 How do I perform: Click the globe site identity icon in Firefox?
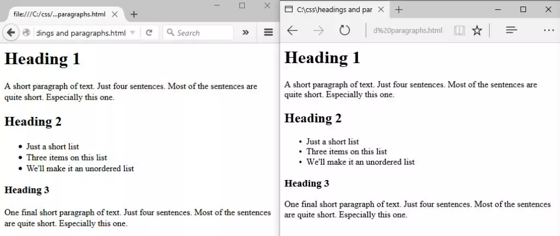(26, 33)
